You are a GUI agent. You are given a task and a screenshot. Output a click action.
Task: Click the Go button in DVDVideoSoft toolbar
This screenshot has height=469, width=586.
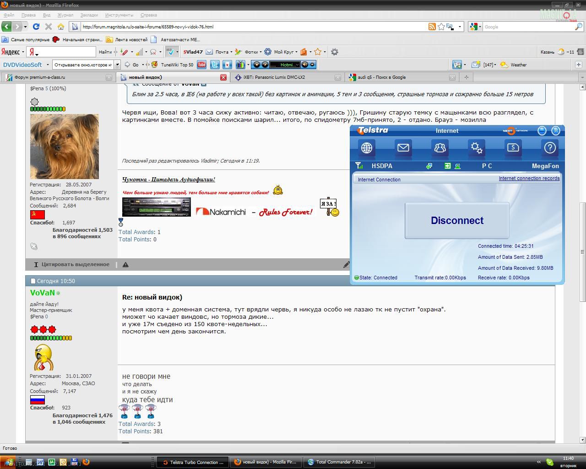pyautogui.click(x=132, y=65)
